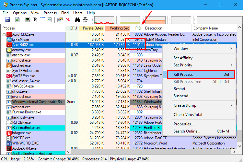This screenshot has width=243, height=162.
Task: Sort by the CPU column header
Action: 72,28
